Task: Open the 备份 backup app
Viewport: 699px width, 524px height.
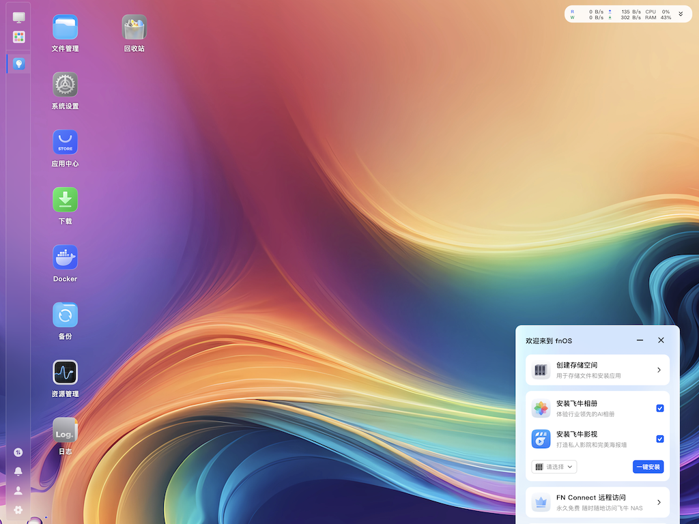Action: (x=65, y=315)
